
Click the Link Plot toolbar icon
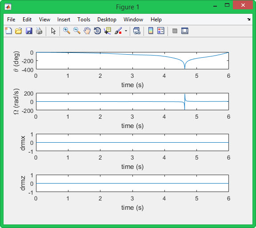pos(136,31)
